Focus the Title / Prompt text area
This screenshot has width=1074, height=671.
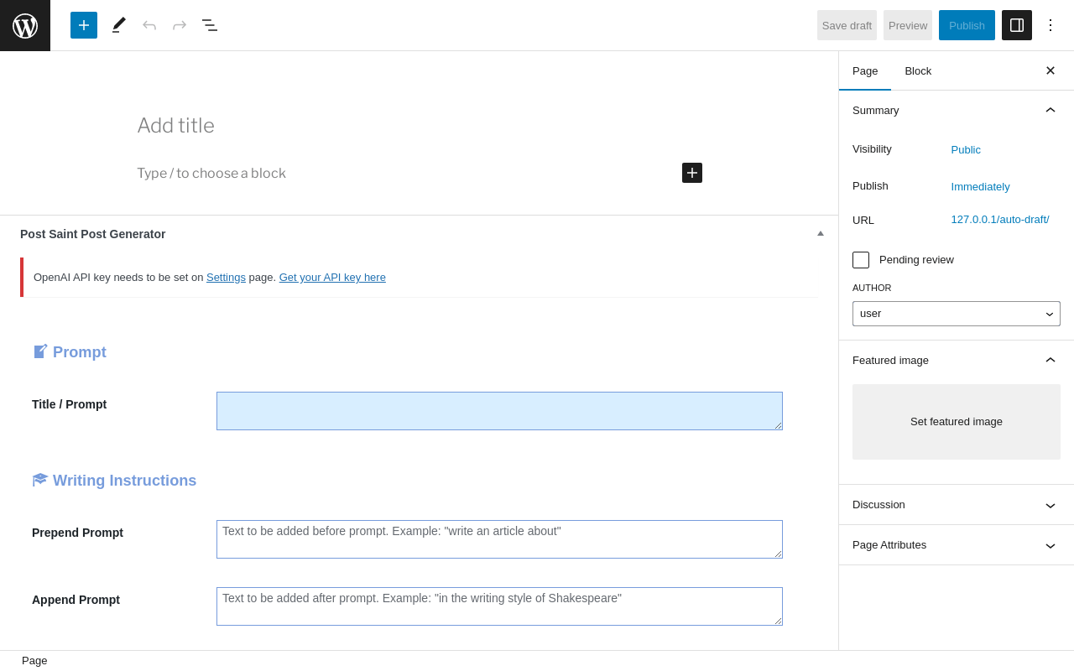499,411
